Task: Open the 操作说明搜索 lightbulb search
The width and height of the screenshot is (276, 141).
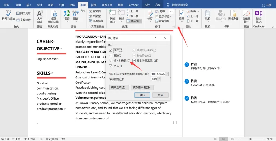Action: pyautogui.click(x=177, y=5)
